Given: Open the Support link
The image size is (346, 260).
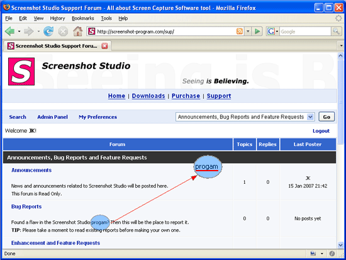Looking at the screenshot, I should [219, 96].
